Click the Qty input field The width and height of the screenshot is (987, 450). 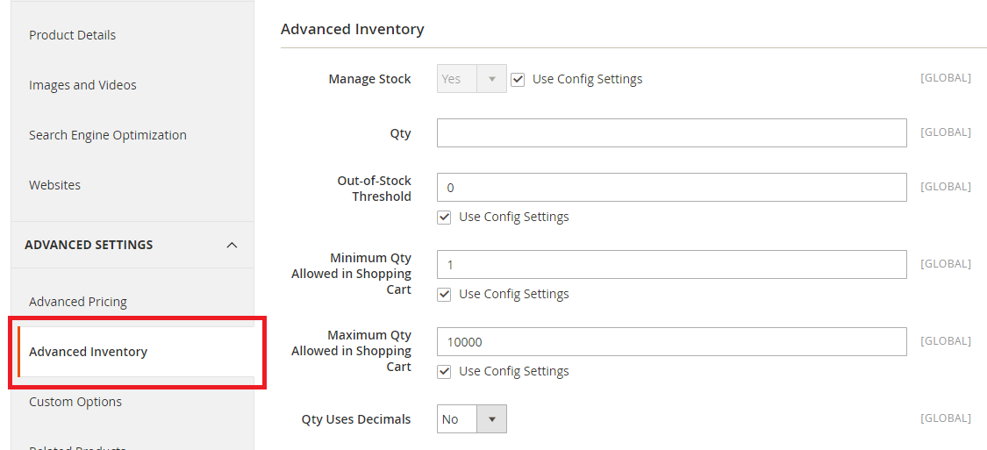tap(671, 133)
